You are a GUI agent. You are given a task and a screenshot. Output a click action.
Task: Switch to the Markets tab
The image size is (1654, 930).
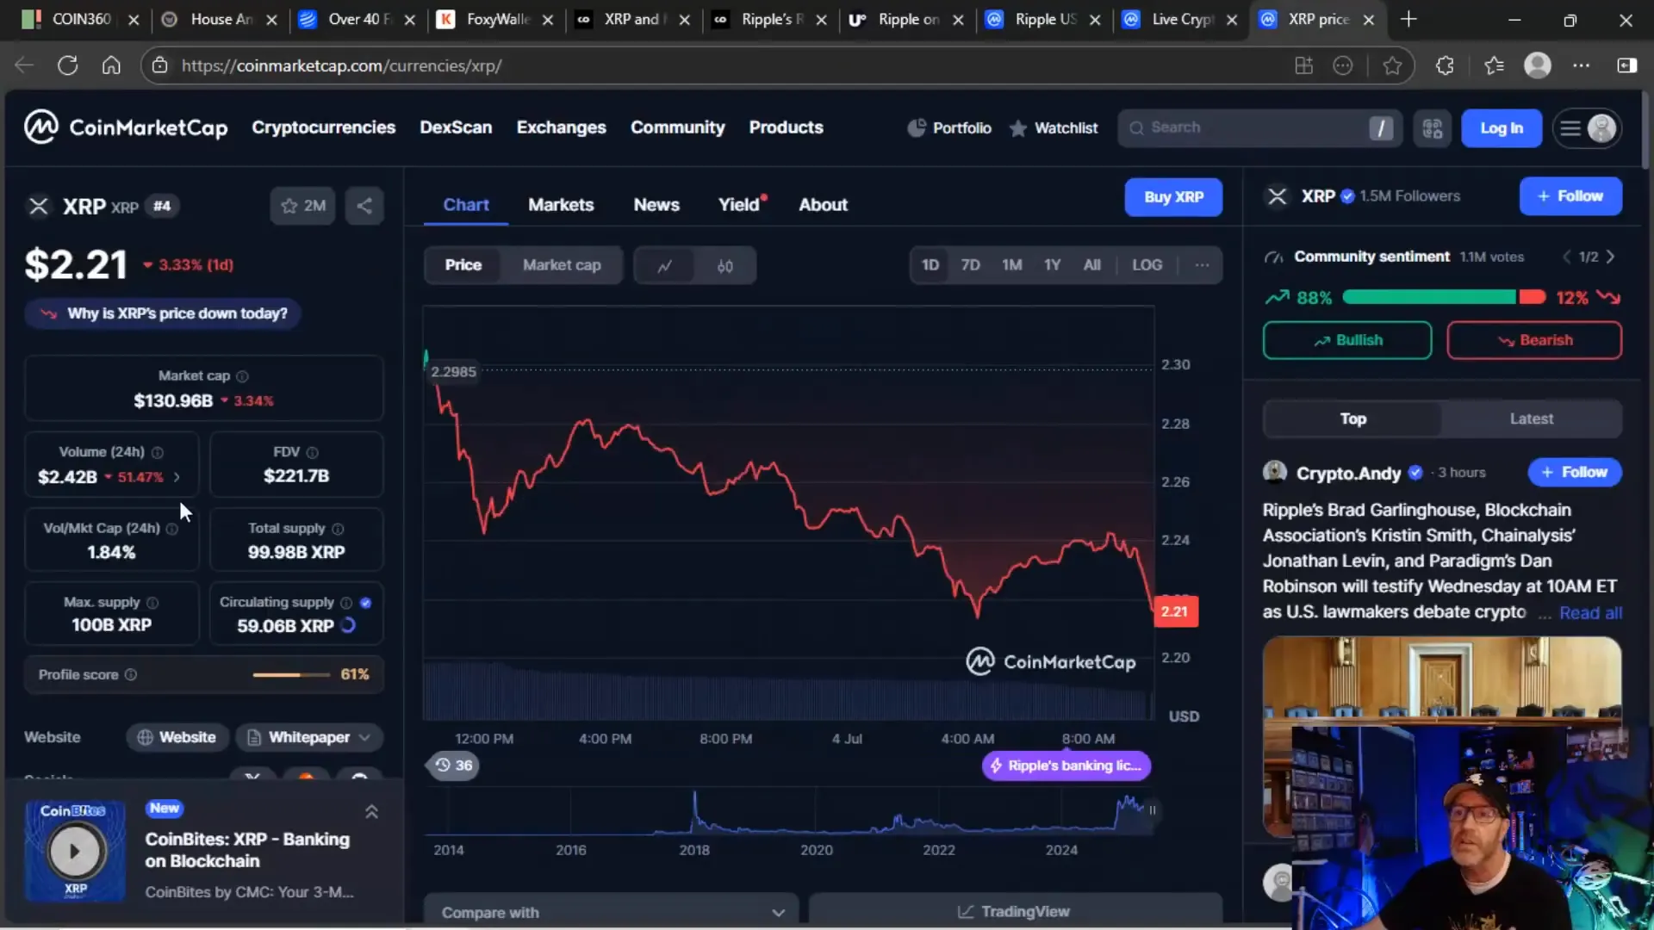tap(561, 205)
